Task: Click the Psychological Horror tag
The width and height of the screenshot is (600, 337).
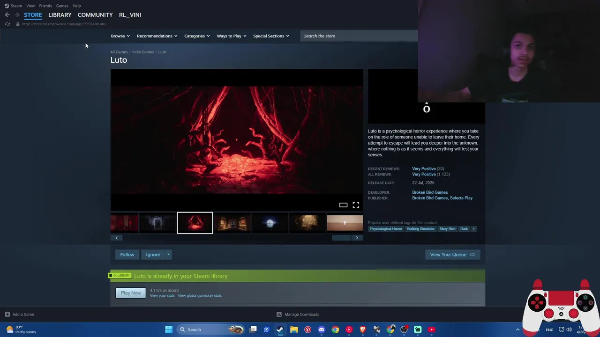Action: click(386, 229)
